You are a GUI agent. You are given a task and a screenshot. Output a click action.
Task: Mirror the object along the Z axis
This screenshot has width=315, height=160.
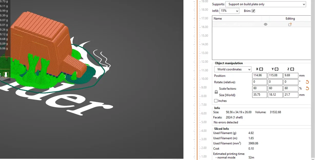pos(292,69)
